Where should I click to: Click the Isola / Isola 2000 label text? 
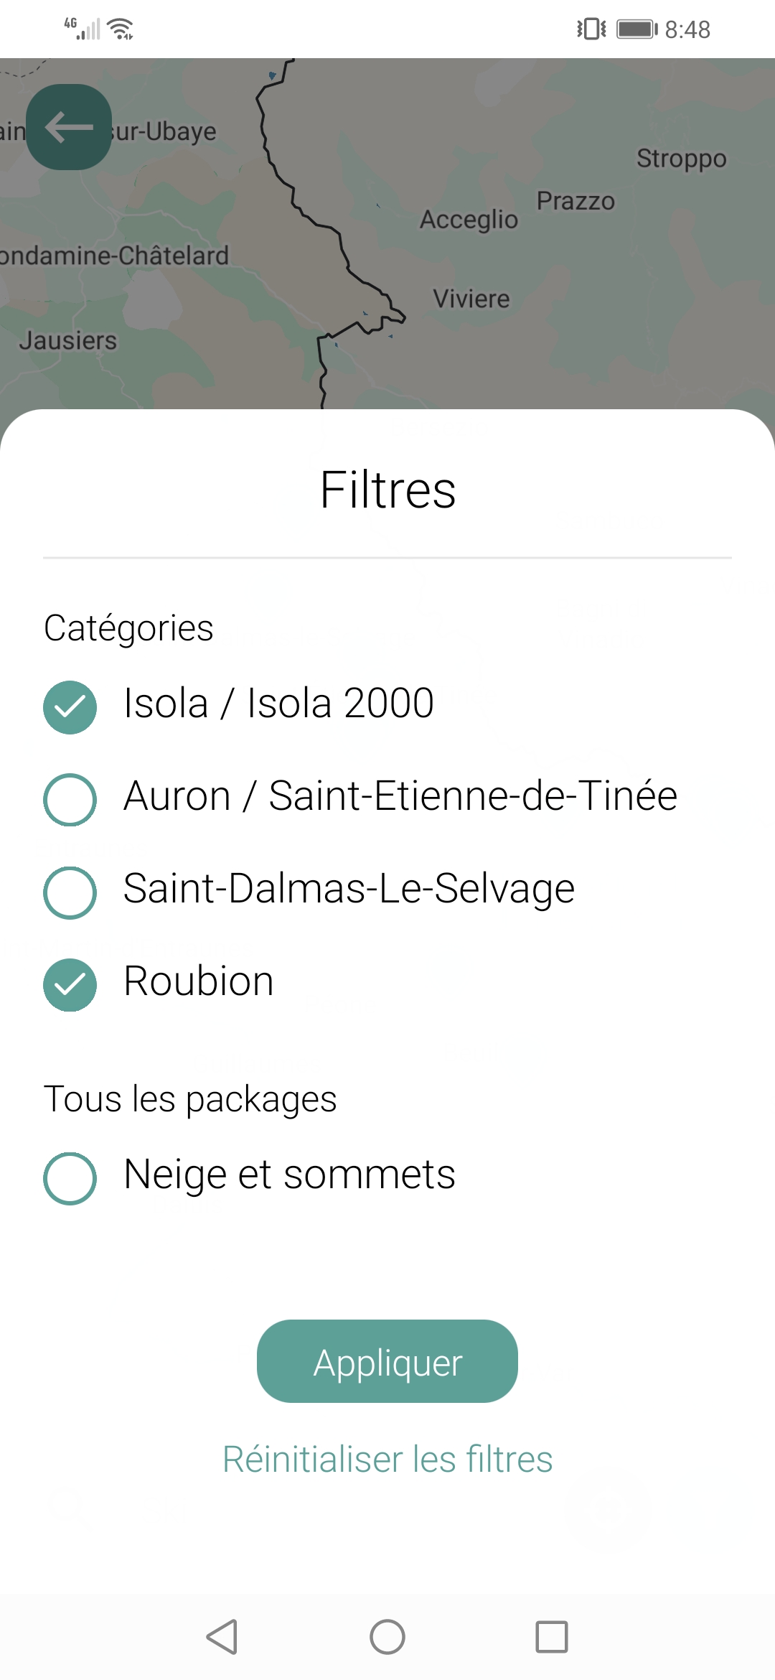coord(278,703)
